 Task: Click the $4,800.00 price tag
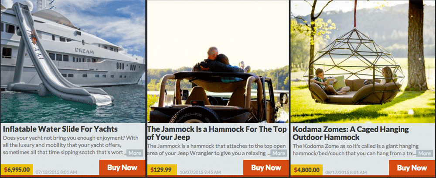pyautogui.click(x=307, y=170)
